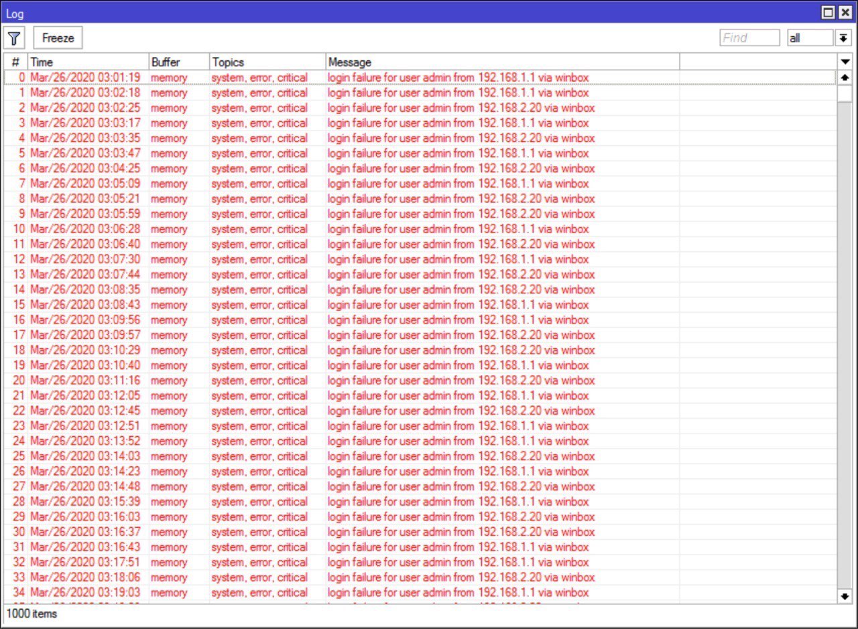Select log entry at 03:07:30
The width and height of the screenshot is (858, 629).
click(420, 259)
